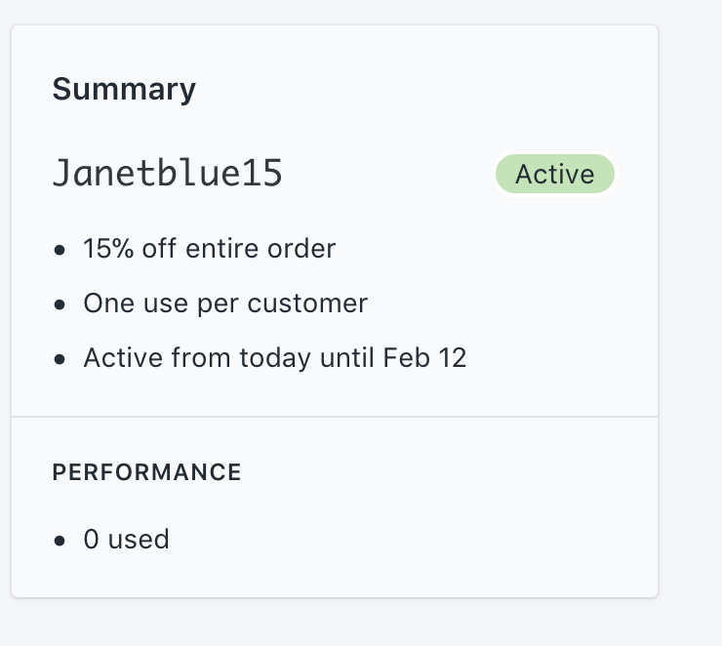Click the bullet before '15% off entire order'
This screenshot has height=646, width=722.
60,250
